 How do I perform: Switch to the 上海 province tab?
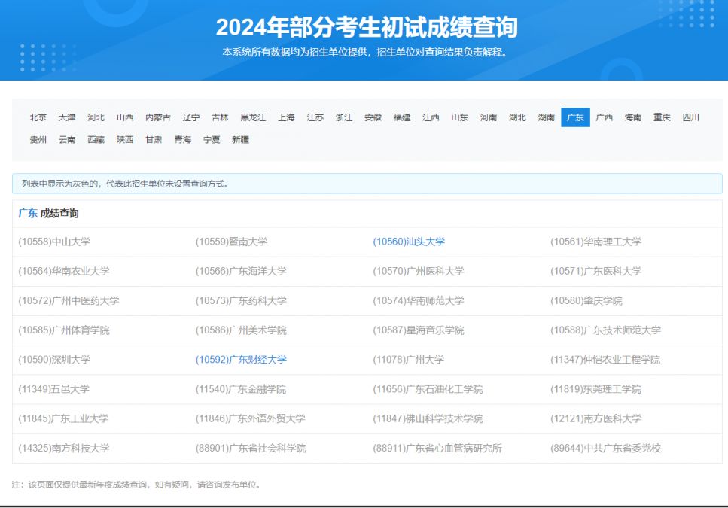pos(286,117)
